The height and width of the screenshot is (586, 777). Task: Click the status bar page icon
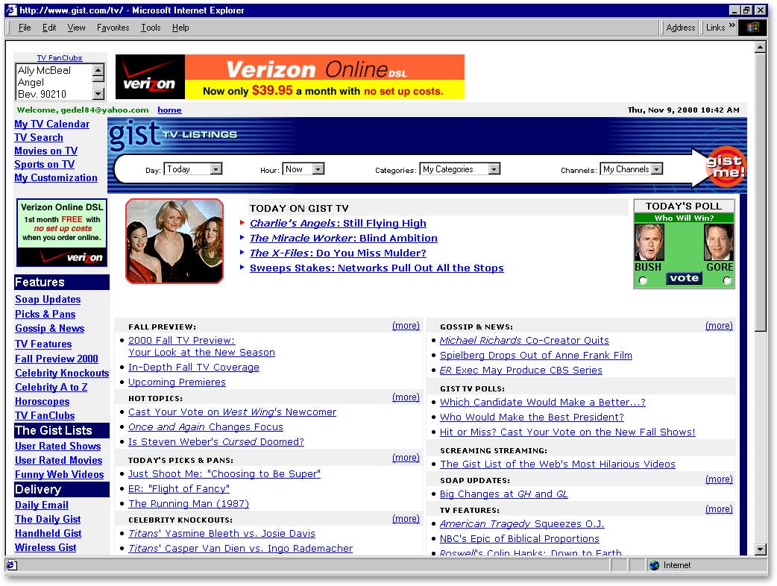(x=11, y=565)
